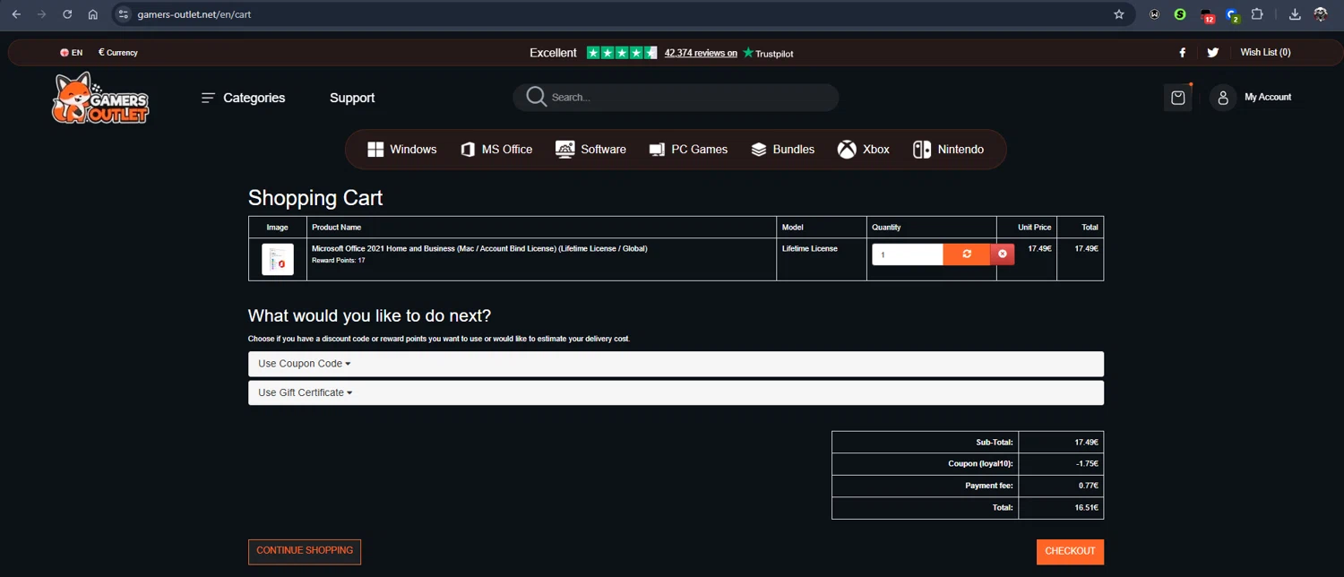Screen dimensions: 1344x577
Task: Open the shopping cart bag icon
Action: point(1177,98)
